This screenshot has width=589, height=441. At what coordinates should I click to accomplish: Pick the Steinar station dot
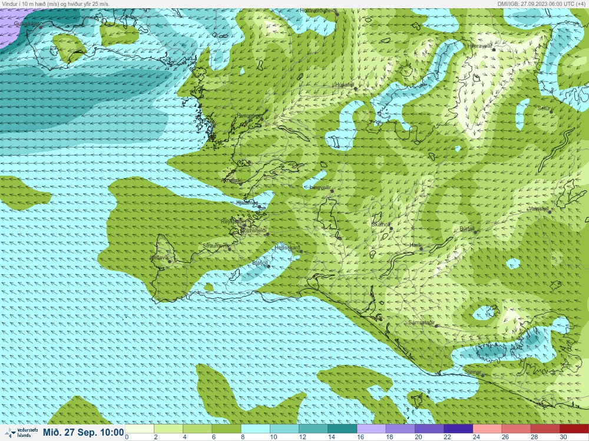tap(483, 375)
